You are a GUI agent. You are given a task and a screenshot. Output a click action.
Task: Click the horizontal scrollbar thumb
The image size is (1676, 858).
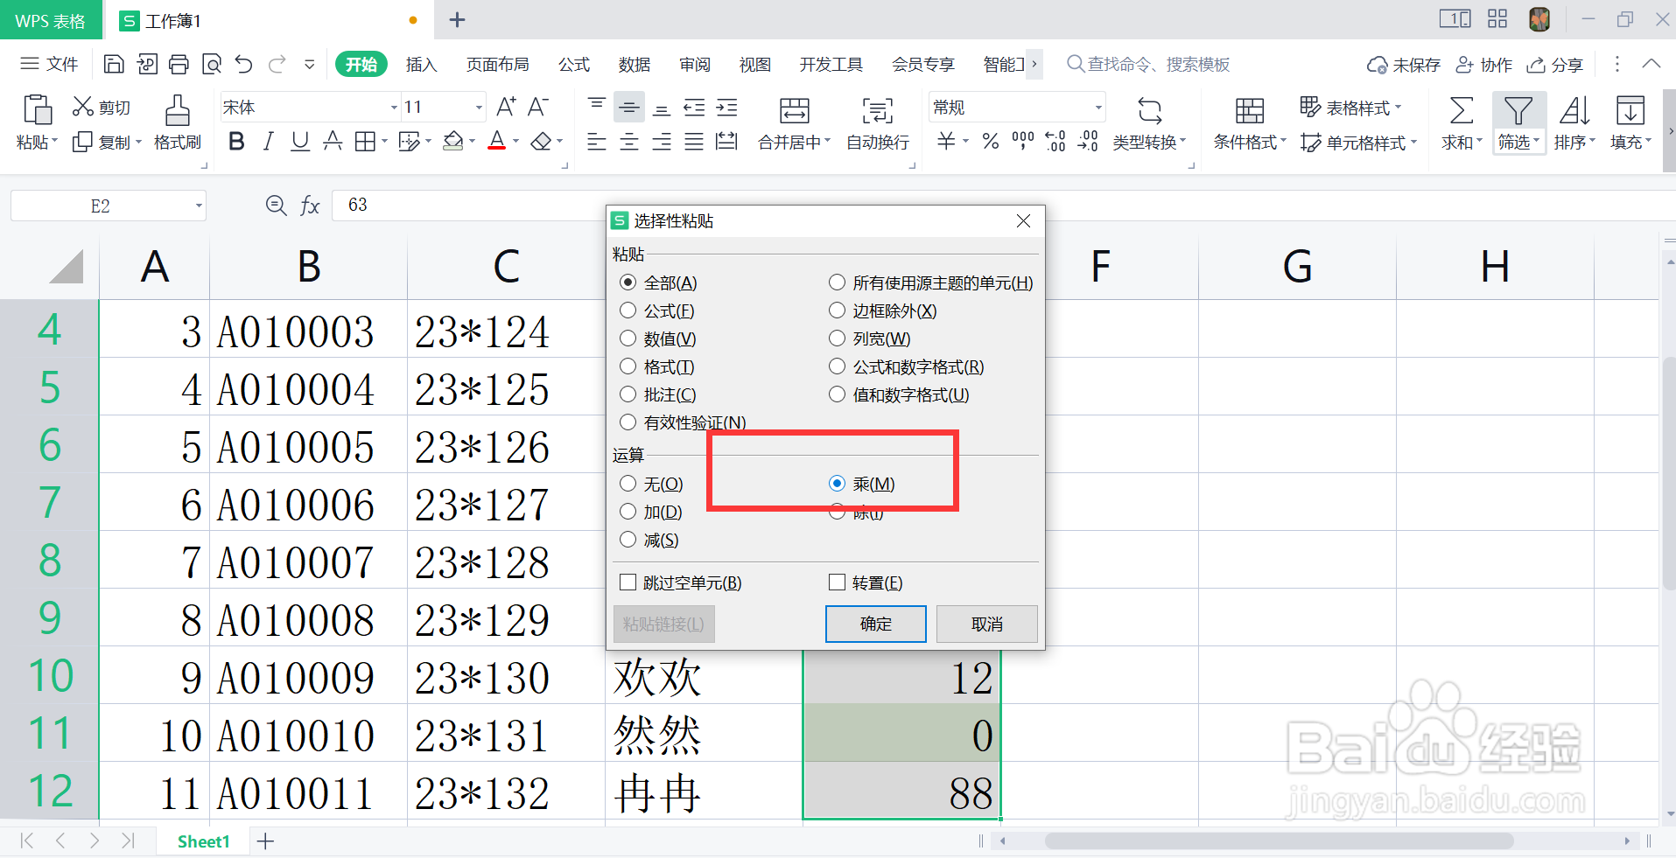coord(1279,841)
